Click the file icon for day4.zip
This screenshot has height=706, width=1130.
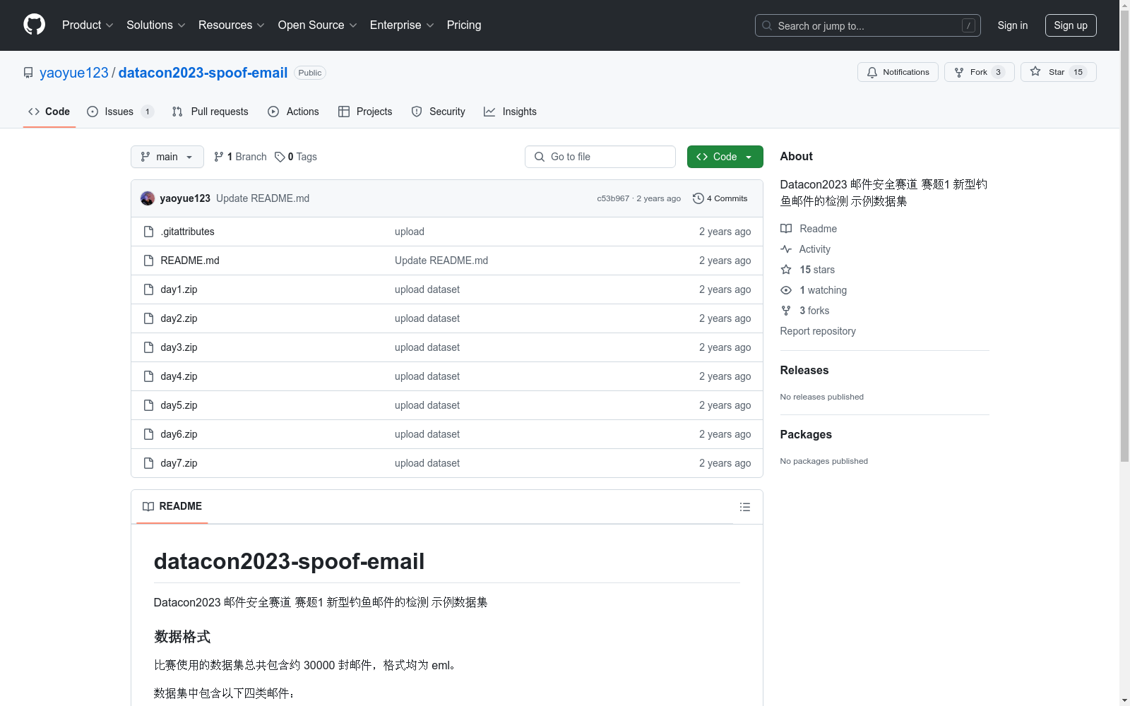(148, 376)
